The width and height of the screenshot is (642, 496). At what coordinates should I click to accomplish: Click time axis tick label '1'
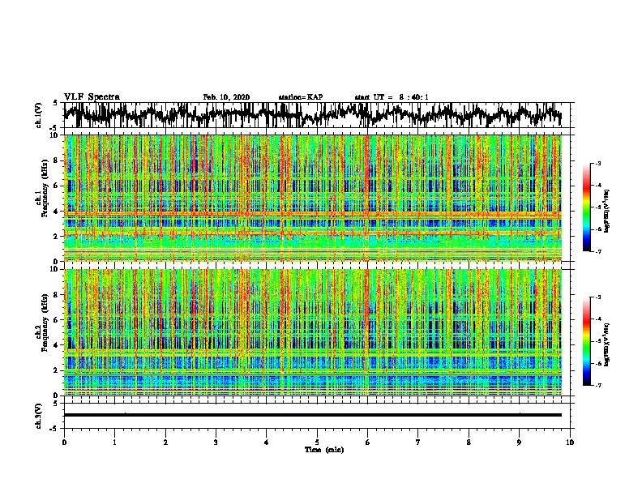point(114,443)
